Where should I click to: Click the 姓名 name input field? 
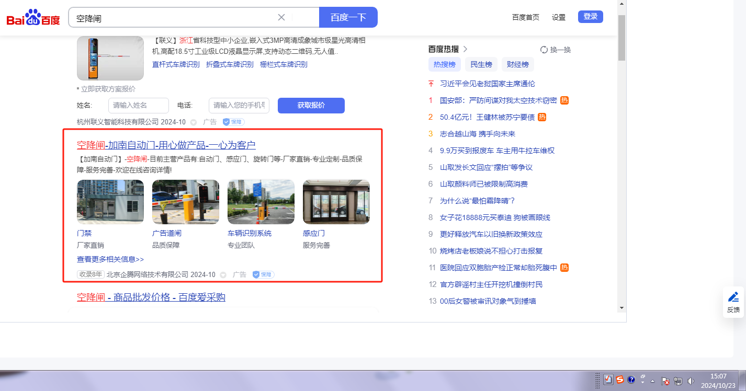tap(138, 106)
